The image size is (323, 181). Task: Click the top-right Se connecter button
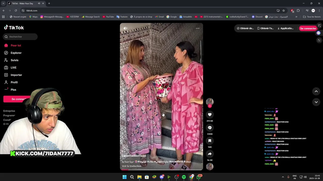coord(308,28)
